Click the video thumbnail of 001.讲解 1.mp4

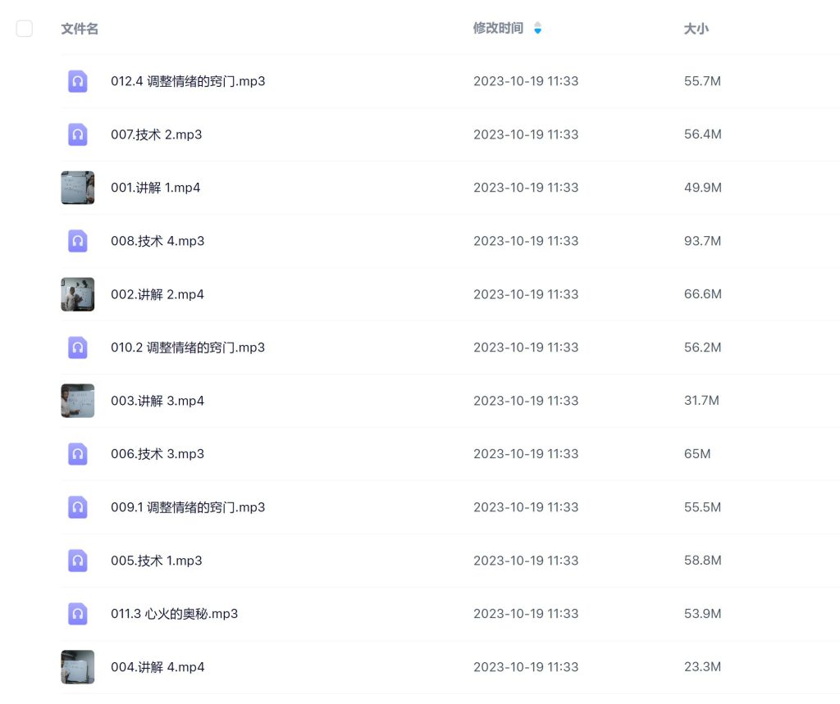click(77, 188)
